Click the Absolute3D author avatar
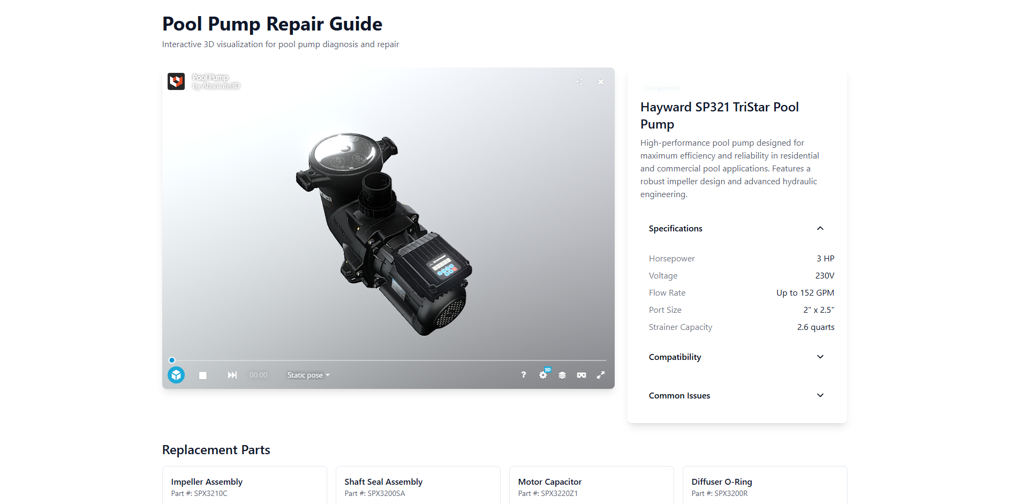The height and width of the screenshot is (504, 1012). point(176,81)
